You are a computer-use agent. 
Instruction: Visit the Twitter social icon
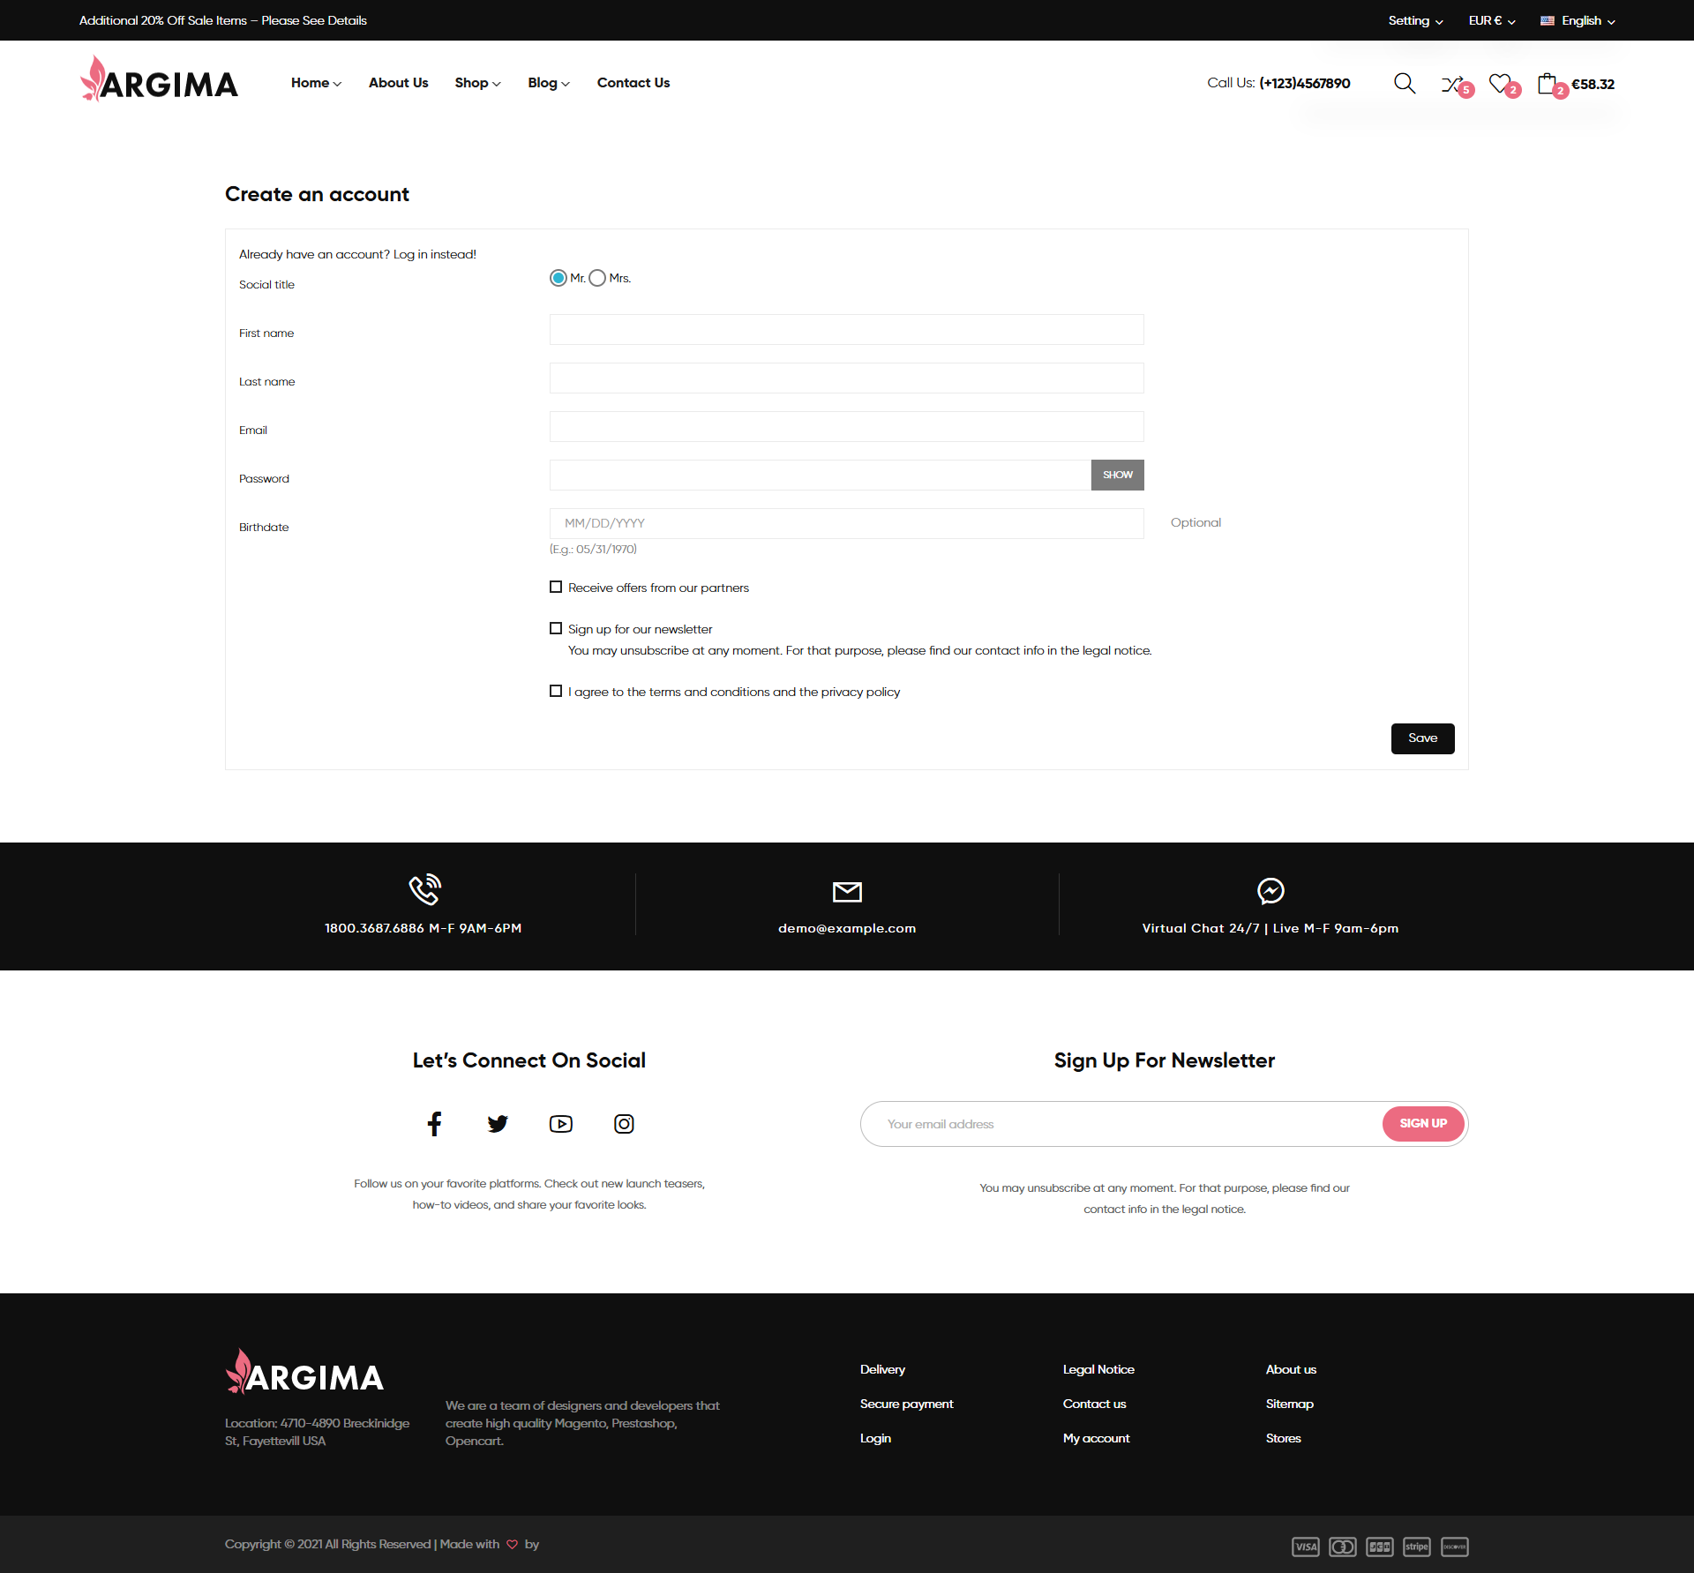coord(498,1123)
